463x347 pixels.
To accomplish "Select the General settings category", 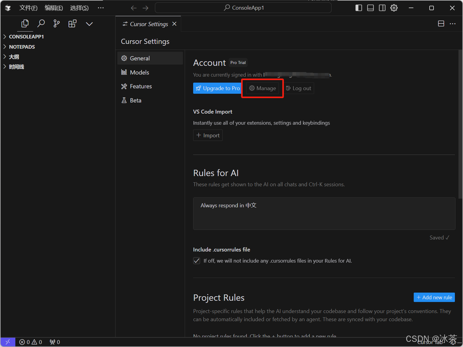I will tap(150, 58).
